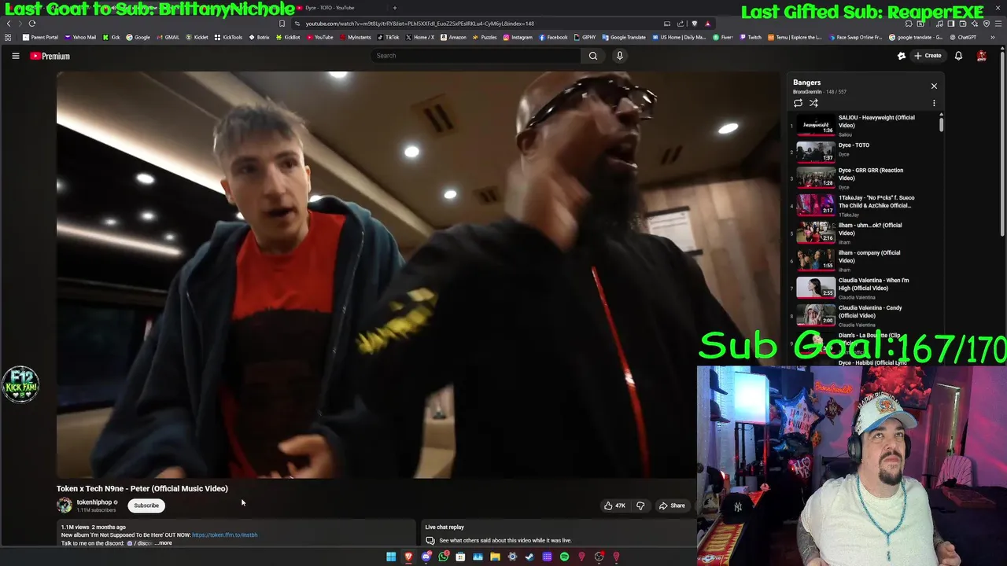The width and height of the screenshot is (1007, 566).
Task: Play ilham - uhm...ok? playlist item
Action: coord(863,233)
